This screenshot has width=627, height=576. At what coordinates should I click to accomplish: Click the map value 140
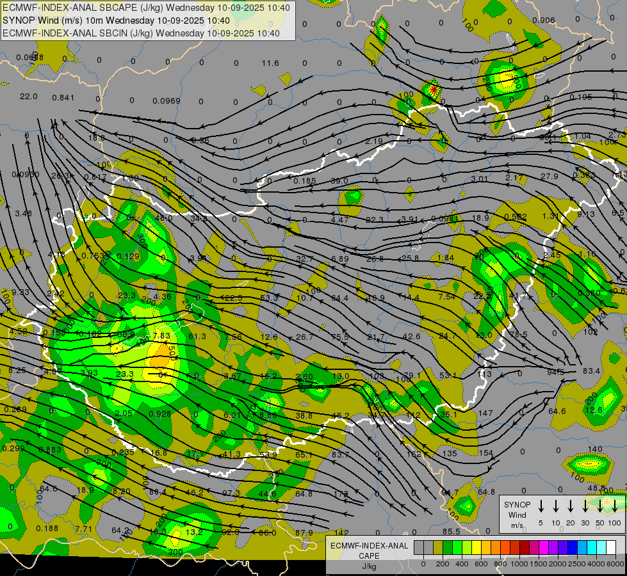tap(595, 449)
